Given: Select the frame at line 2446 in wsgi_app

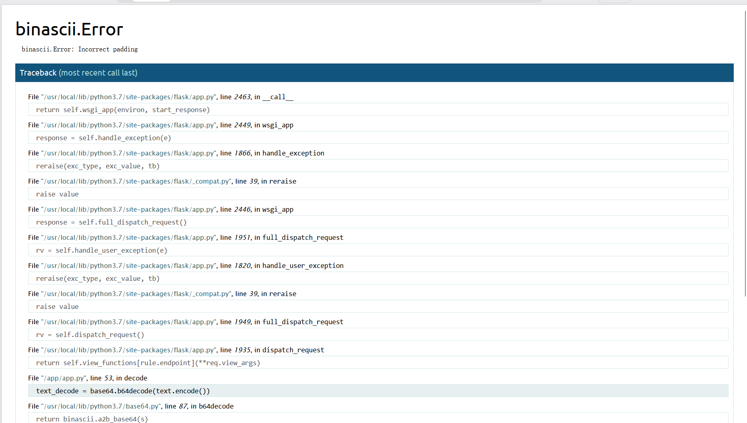Looking at the screenshot, I should [x=160, y=209].
